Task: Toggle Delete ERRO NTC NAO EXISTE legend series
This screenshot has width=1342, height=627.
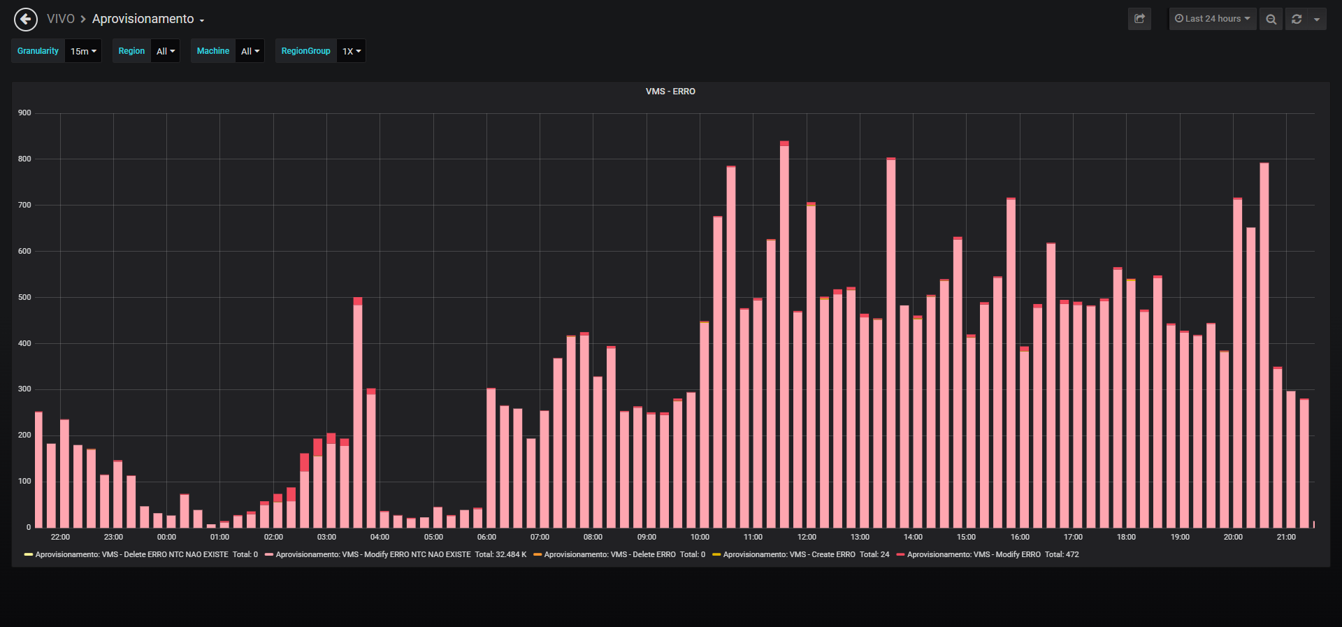Action: pyautogui.click(x=131, y=554)
